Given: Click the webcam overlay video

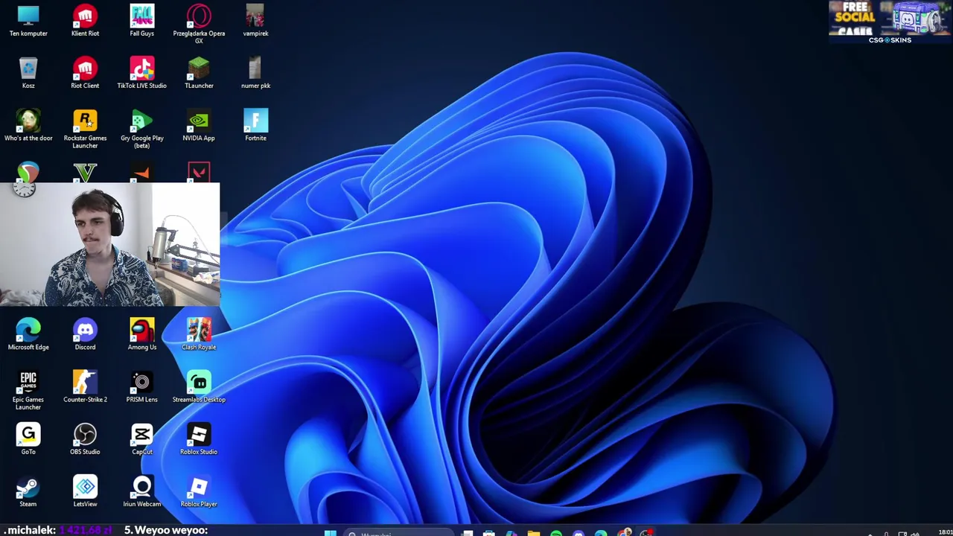Looking at the screenshot, I should click(x=110, y=244).
